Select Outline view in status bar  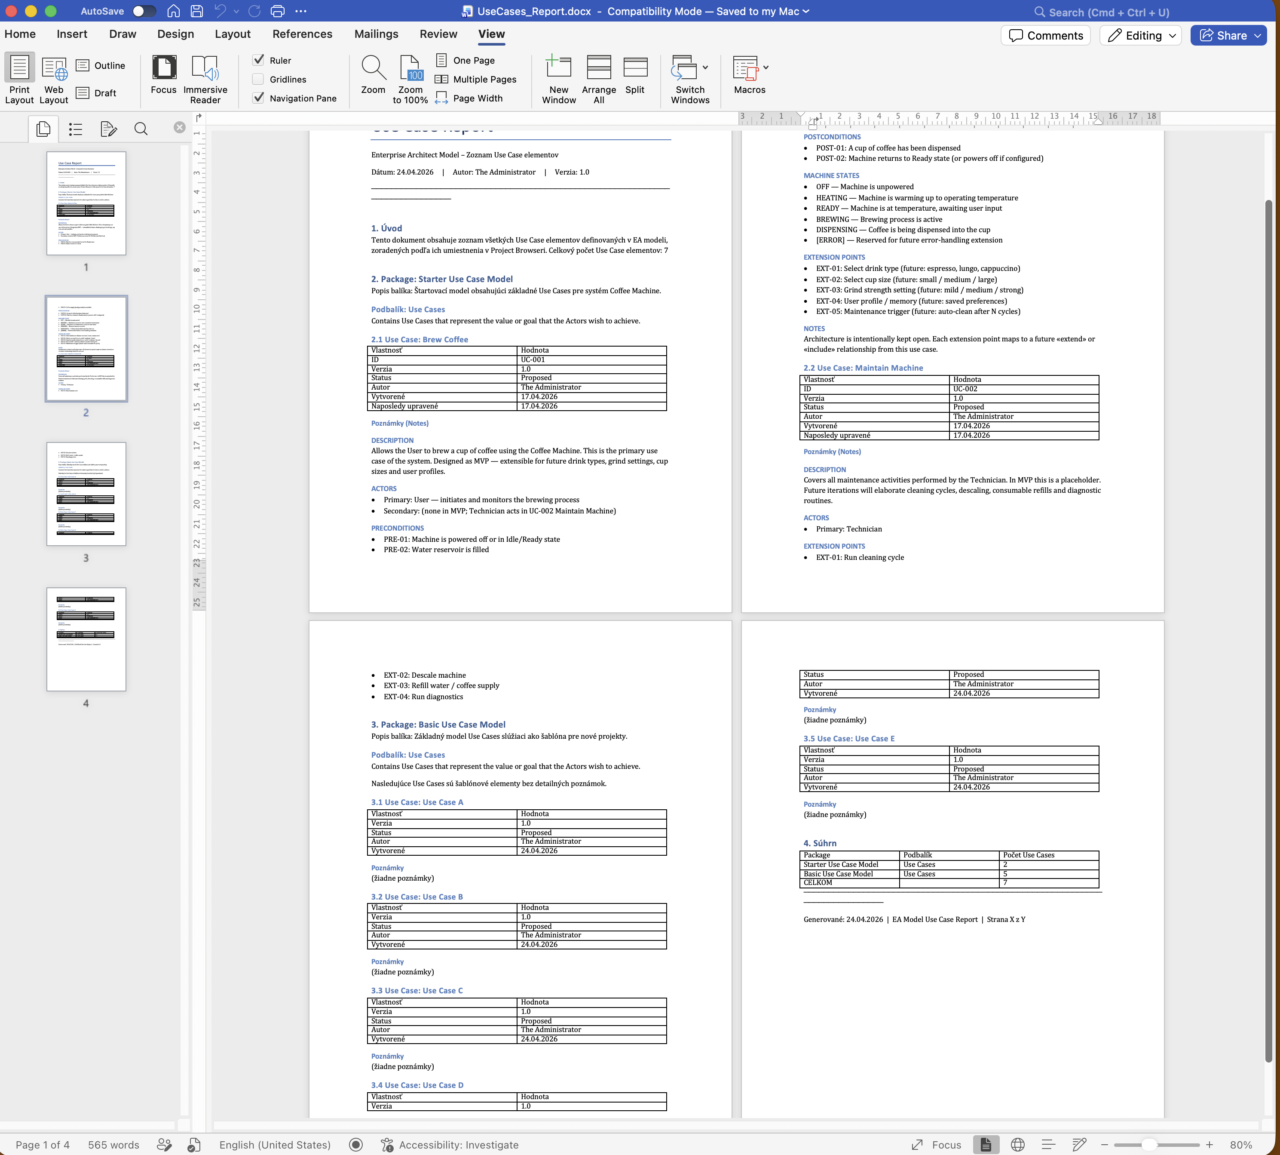point(1048,1144)
